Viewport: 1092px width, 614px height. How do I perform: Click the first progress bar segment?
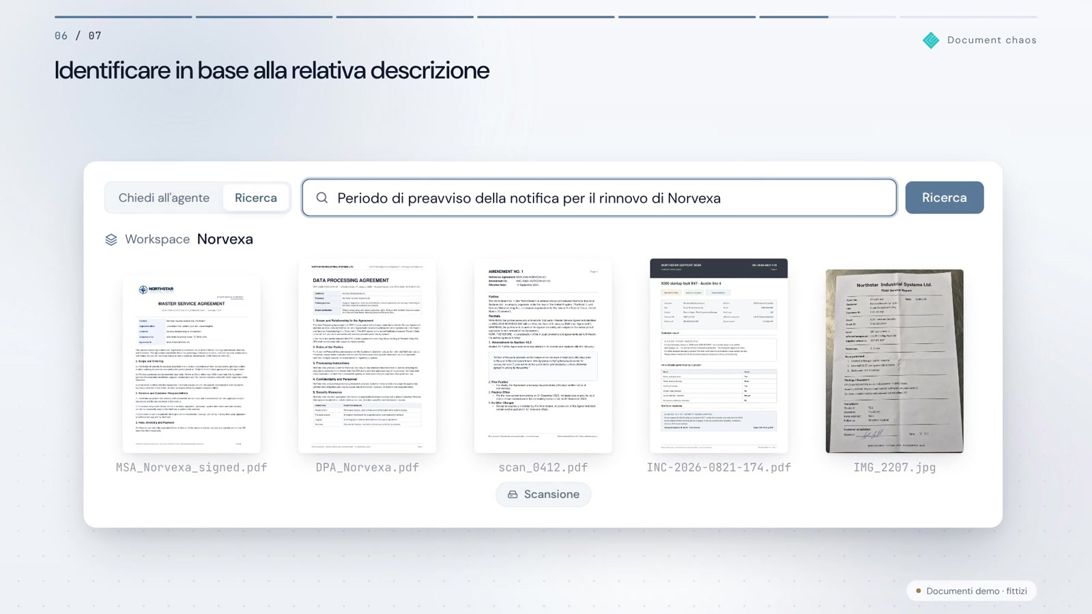pyautogui.click(x=123, y=17)
